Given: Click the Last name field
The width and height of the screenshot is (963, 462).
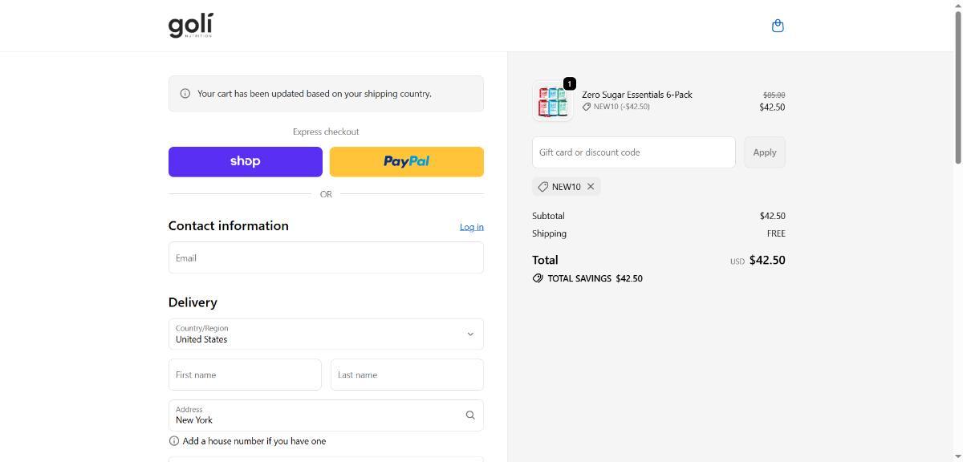Looking at the screenshot, I should [x=407, y=375].
